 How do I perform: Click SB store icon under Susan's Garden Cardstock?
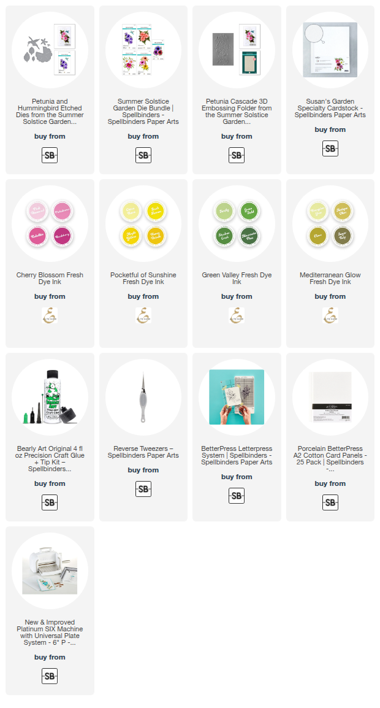coord(330,148)
